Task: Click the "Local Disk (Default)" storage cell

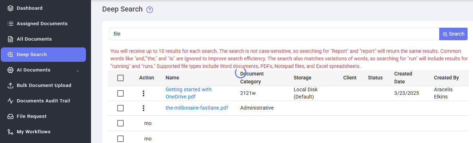Action: (305, 93)
